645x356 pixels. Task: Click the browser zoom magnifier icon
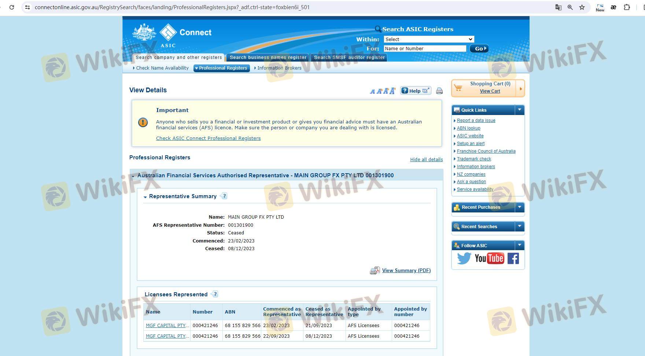(570, 7)
